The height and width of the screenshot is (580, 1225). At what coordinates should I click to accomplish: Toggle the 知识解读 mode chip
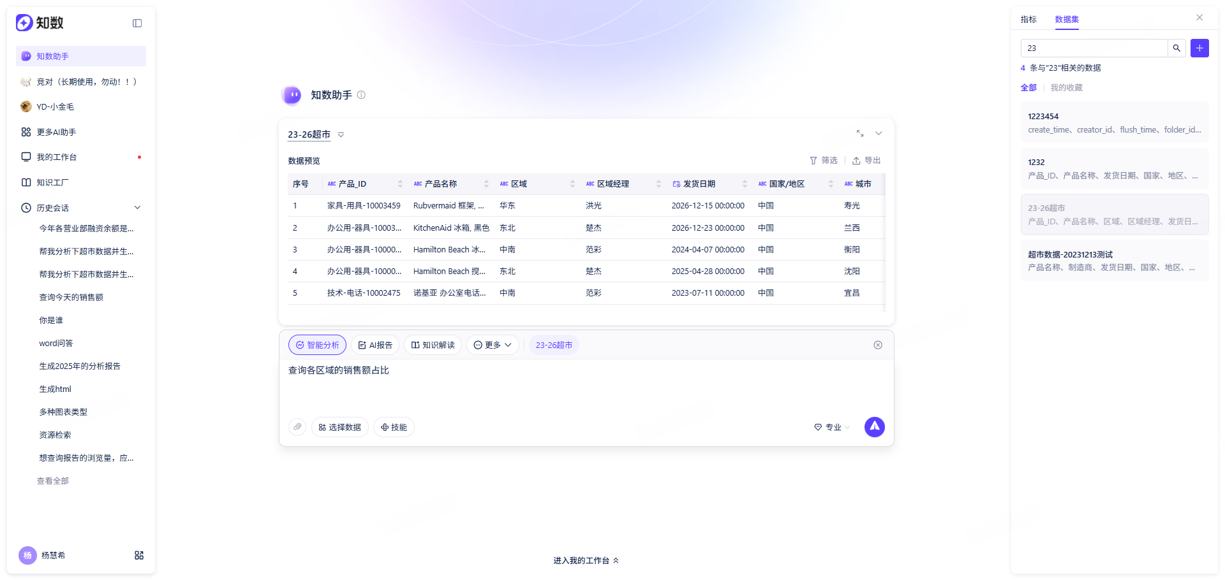pyautogui.click(x=433, y=345)
